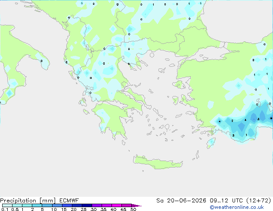This screenshot has width=273, height=211.
Task: Click the 30–35 mm purple legend swatch
Action: pyautogui.click(x=97, y=205)
